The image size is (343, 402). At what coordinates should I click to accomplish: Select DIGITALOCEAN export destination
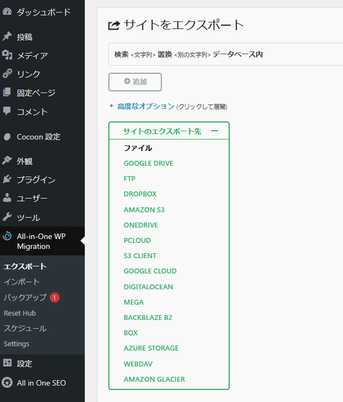[148, 287]
